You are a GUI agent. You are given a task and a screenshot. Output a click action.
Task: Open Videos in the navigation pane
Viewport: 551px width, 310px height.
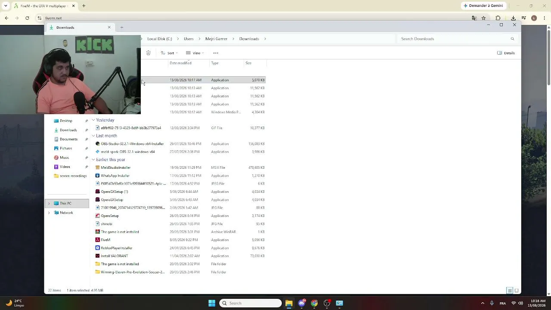point(65,167)
